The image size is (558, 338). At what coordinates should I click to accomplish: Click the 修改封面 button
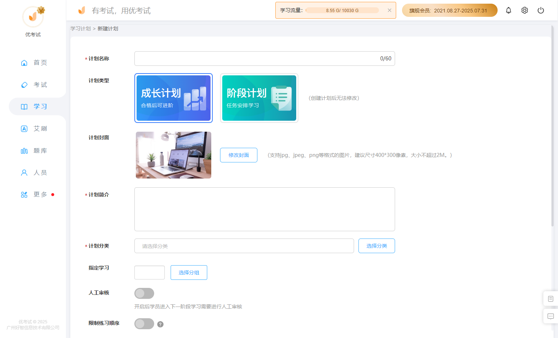tap(239, 155)
